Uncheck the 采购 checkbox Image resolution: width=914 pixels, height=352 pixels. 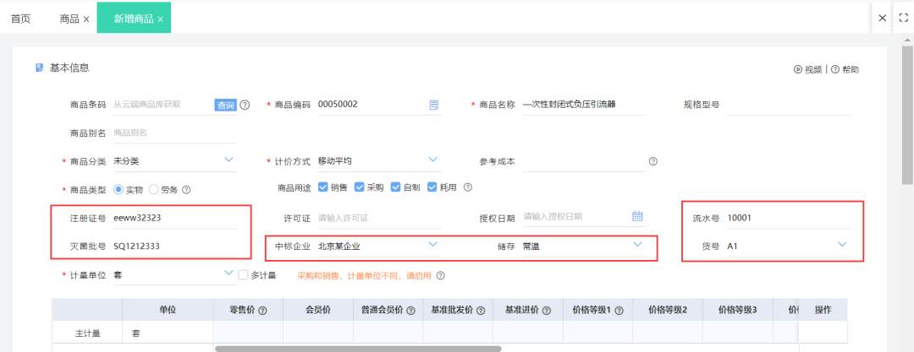click(360, 187)
